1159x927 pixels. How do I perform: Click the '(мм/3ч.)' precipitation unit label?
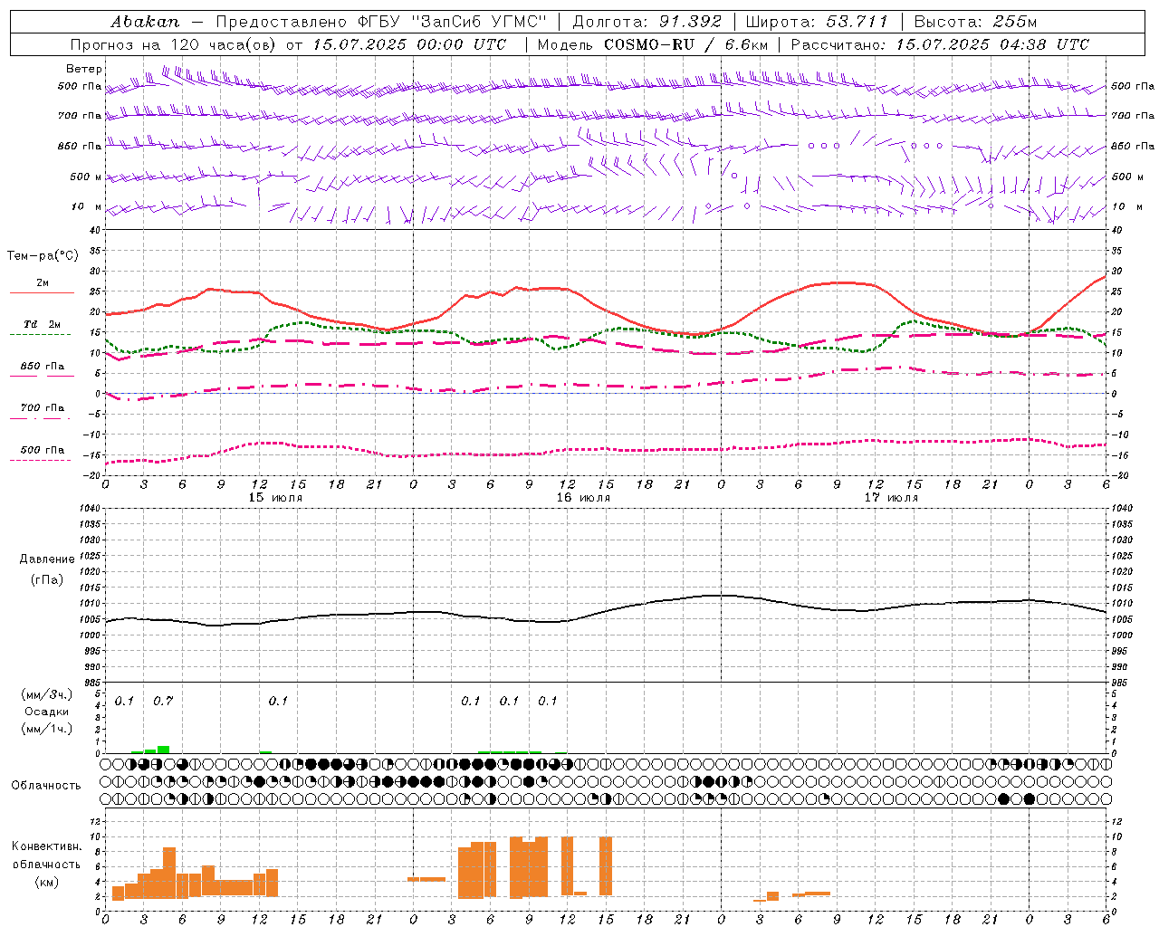tap(47, 694)
